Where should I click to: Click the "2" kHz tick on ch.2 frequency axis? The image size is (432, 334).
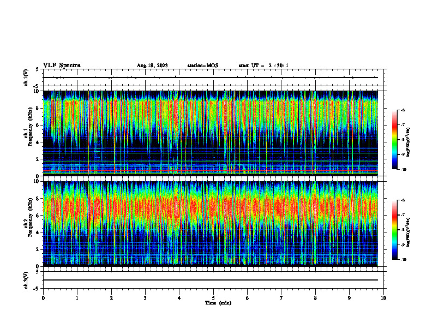(38, 249)
